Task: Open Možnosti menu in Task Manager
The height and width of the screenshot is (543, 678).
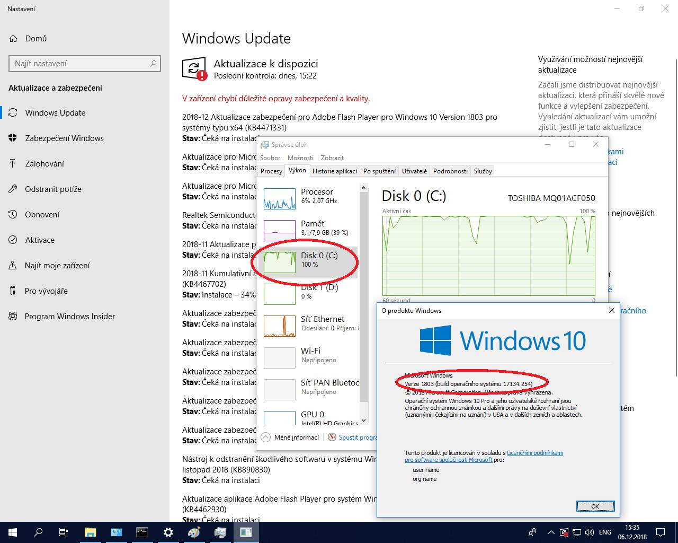Action: pyautogui.click(x=300, y=157)
